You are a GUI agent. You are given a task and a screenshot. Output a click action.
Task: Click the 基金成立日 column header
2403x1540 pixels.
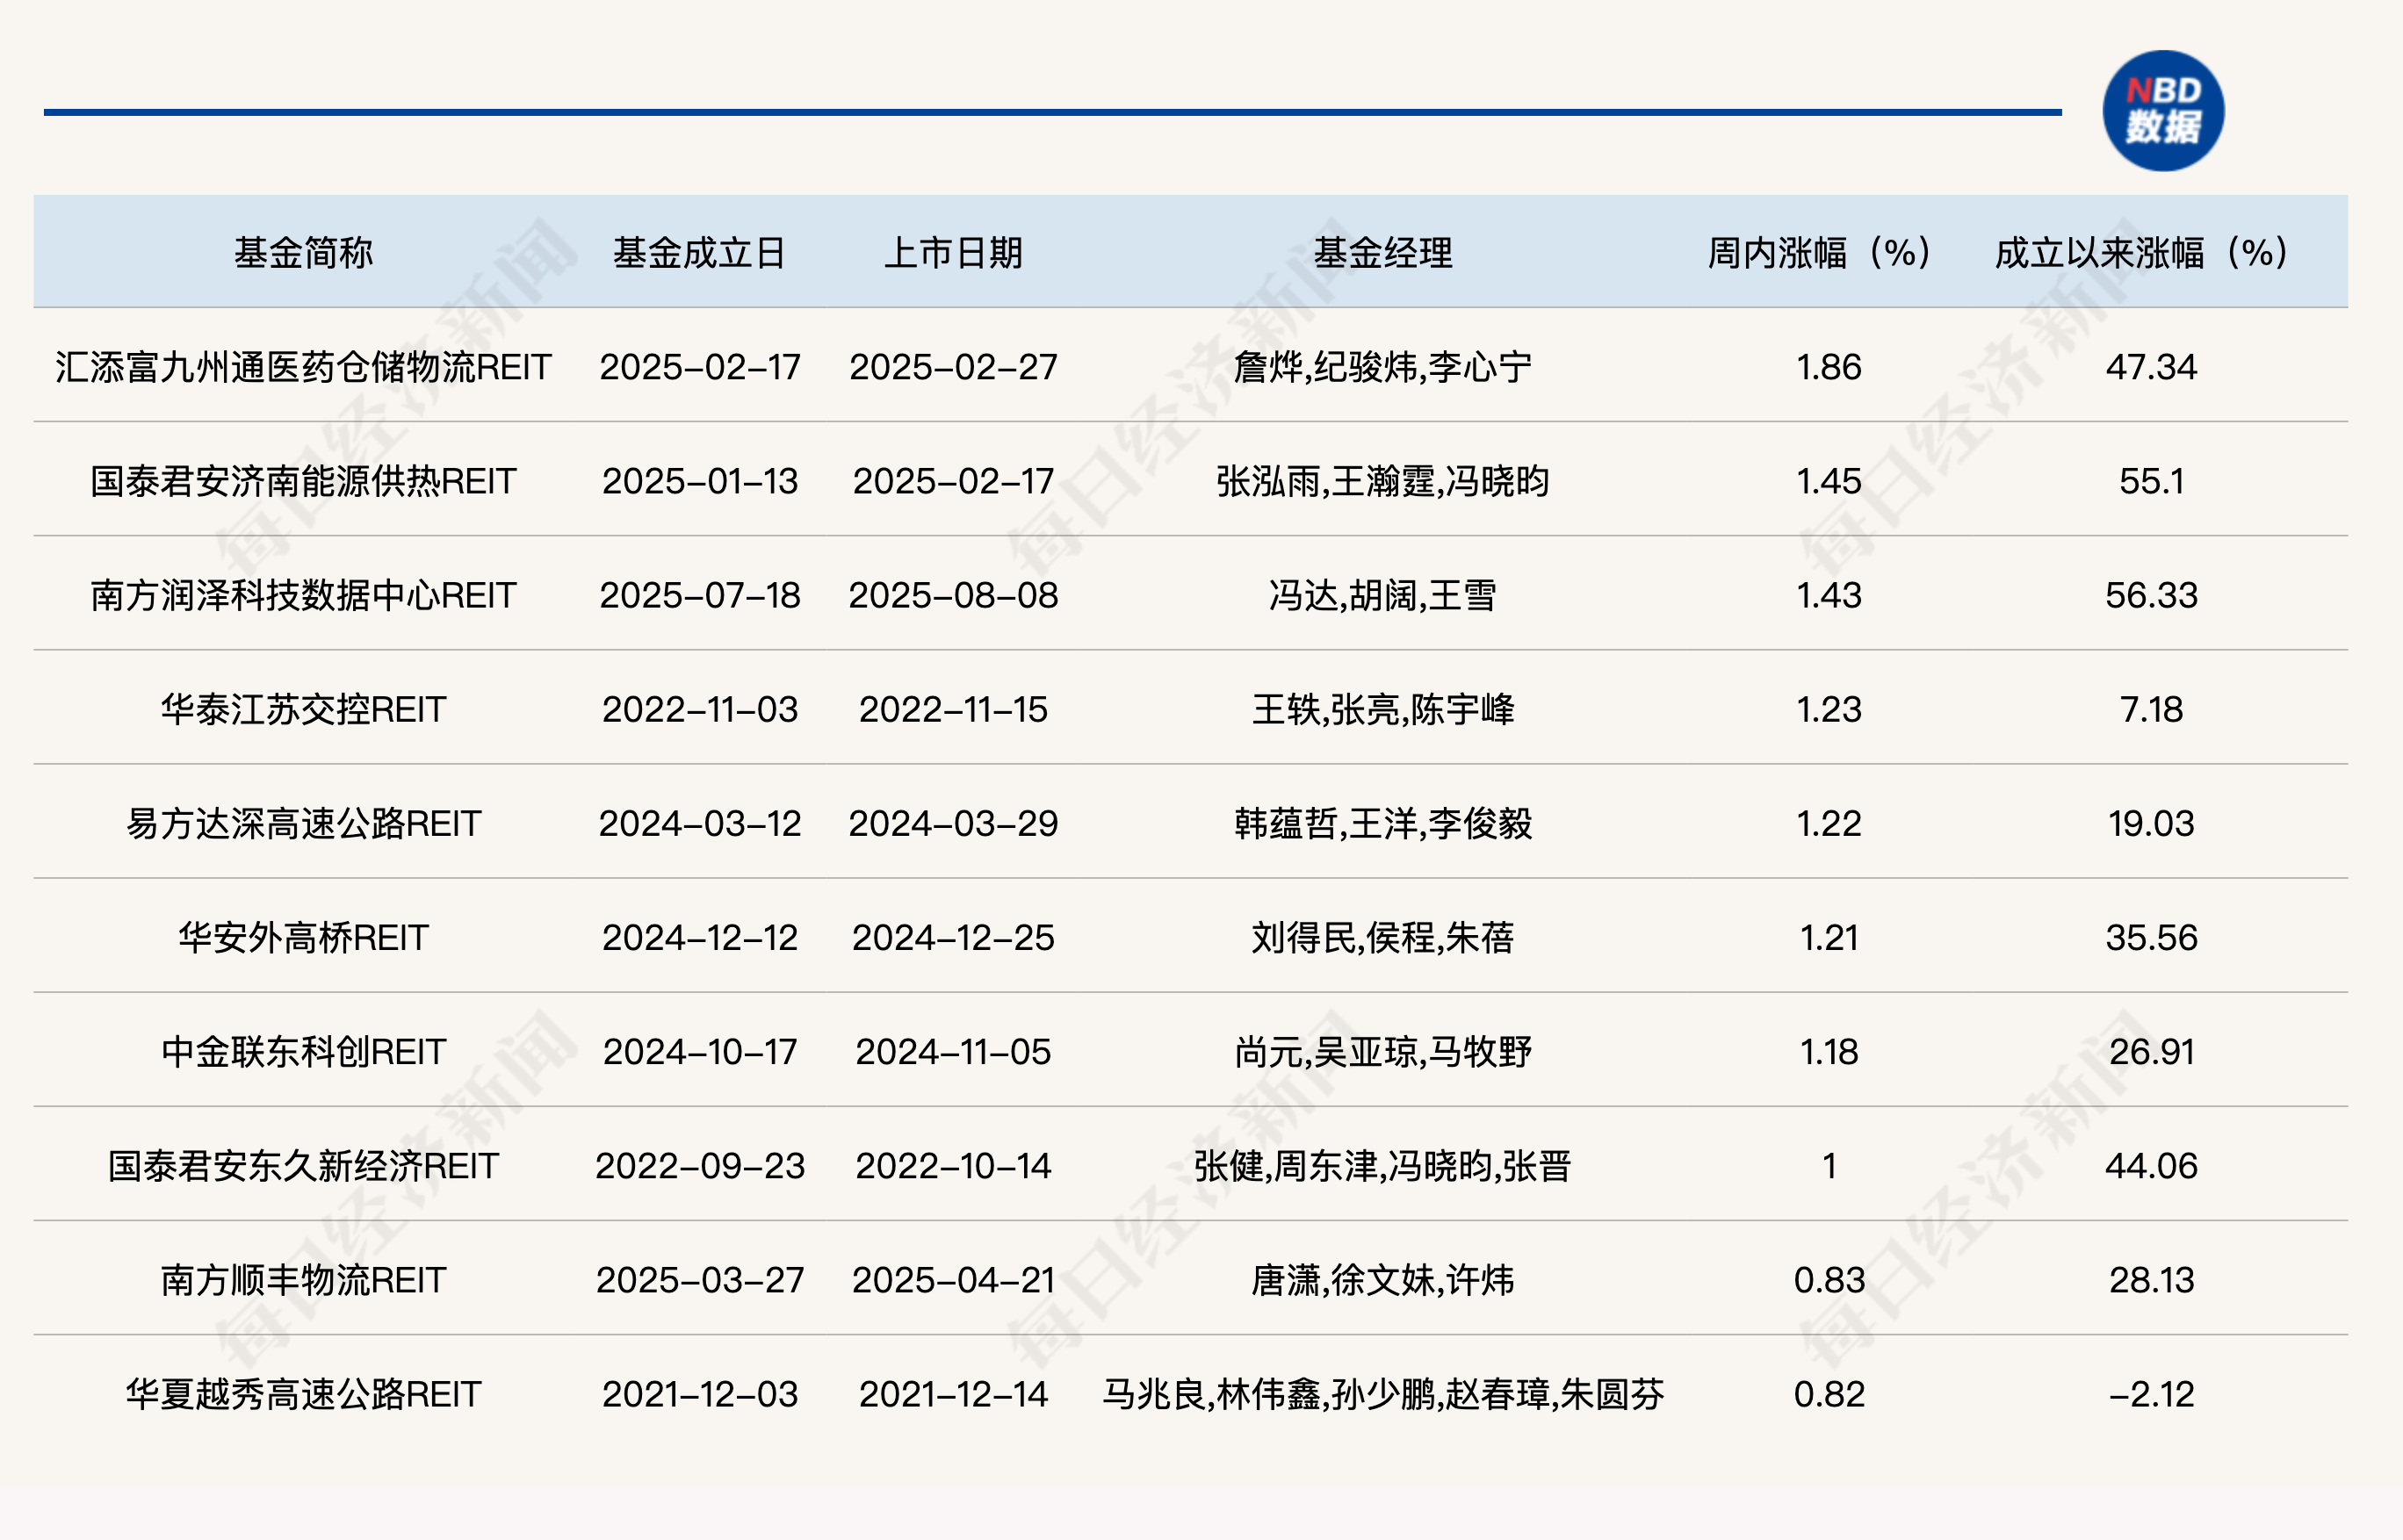(x=699, y=253)
